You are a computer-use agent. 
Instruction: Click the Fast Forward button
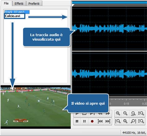click(108, 114)
